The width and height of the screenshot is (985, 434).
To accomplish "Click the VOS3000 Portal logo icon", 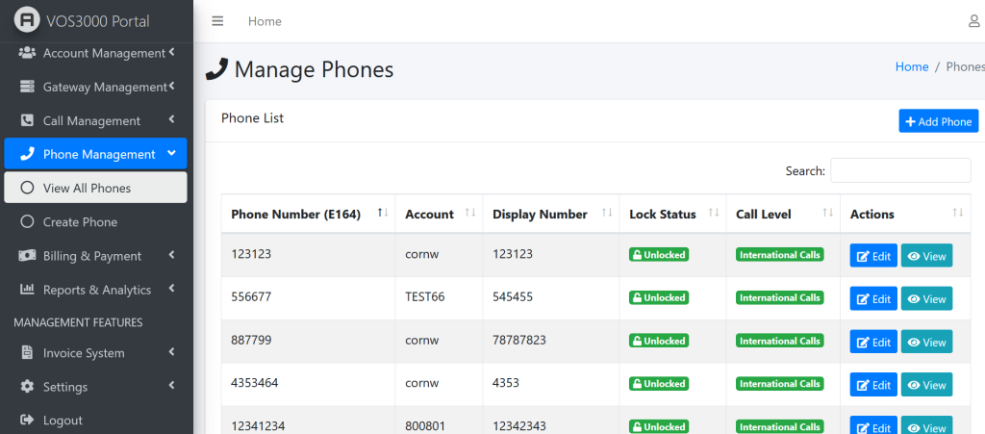I will pyautogui.click(x=26, y=21).
